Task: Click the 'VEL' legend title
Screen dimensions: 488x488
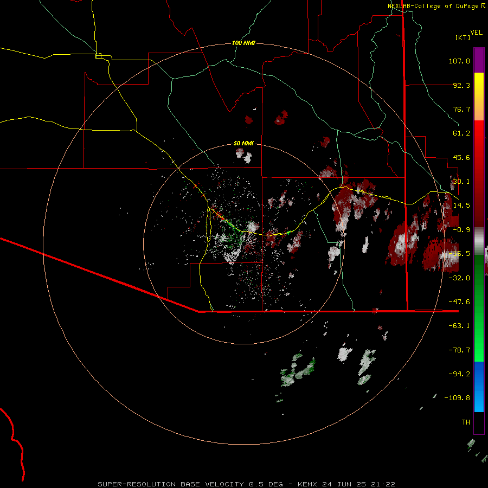Action: (x=476, y=33)
